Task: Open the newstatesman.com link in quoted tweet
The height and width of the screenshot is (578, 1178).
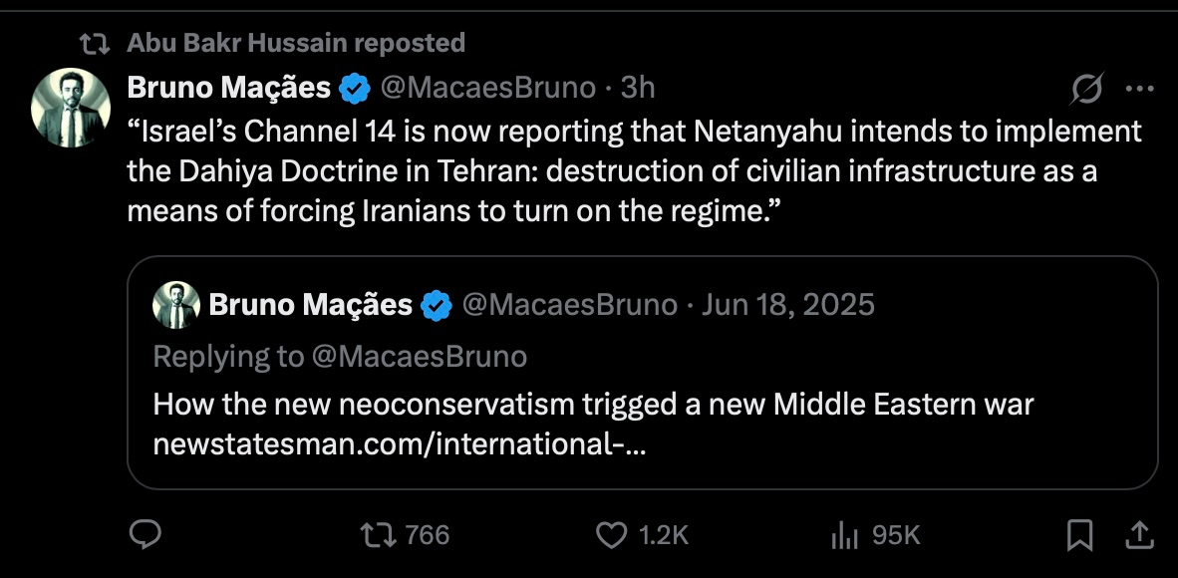Action: (x=399, y=444)
